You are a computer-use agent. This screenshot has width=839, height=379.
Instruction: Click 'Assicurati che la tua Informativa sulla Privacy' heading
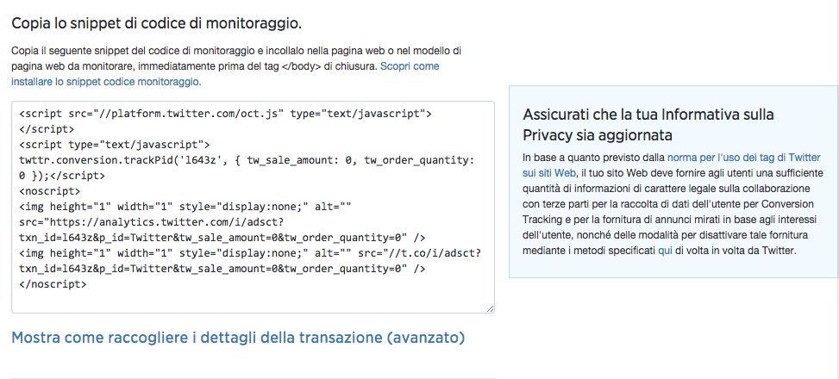[648, 124]
